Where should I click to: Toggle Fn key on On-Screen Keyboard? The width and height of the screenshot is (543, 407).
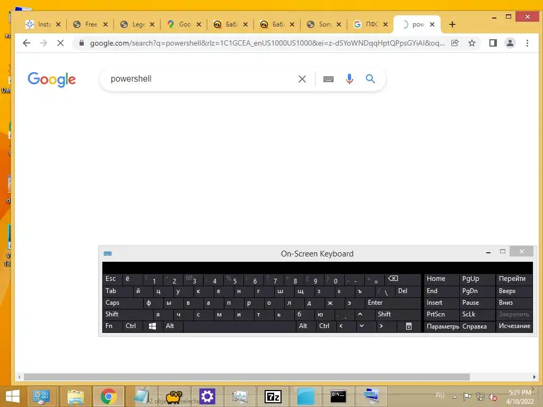(x=112, y=326)
